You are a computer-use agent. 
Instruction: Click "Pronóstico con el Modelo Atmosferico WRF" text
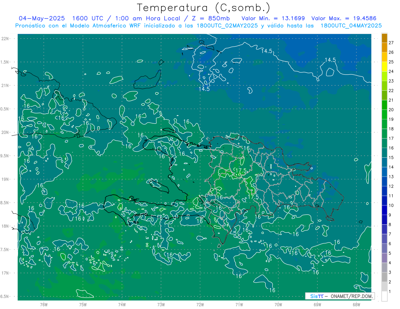(79, 26)
